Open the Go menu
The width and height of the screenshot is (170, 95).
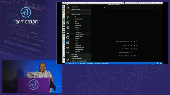(x=86, y=3)
